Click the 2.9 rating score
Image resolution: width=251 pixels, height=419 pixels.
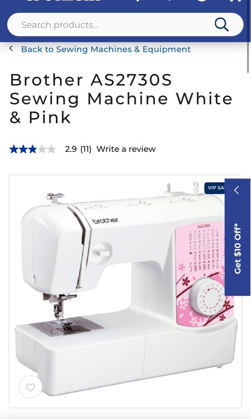pyautogui.click(x=70, y=149)
